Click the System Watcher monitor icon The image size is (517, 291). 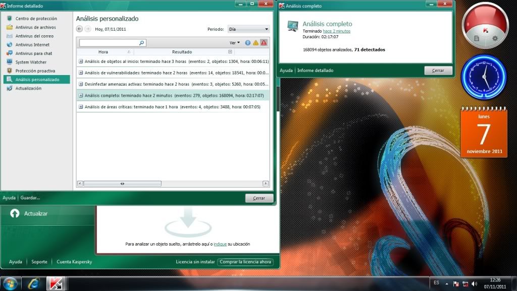[x=10, y=62]
